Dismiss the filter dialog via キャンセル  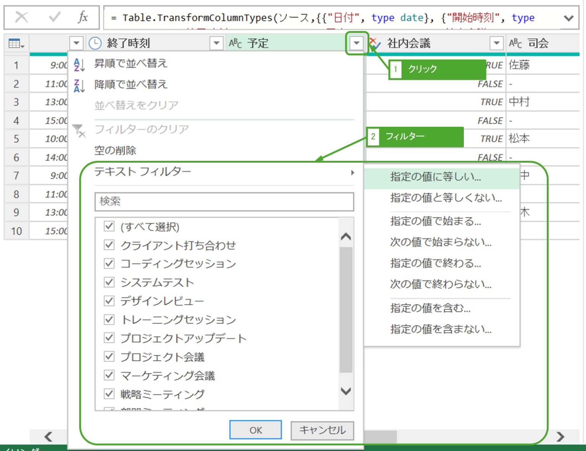pyautogui.click(x=322, y=430)
